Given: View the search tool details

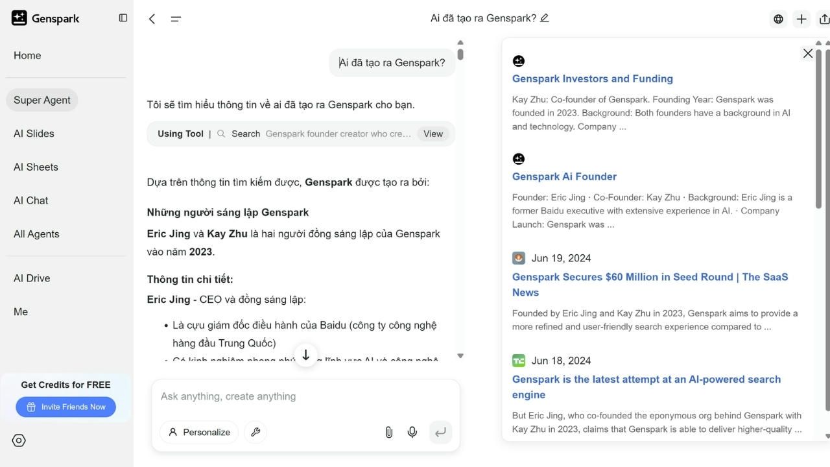Looking at the screenshot, I should tap(433, 134).
